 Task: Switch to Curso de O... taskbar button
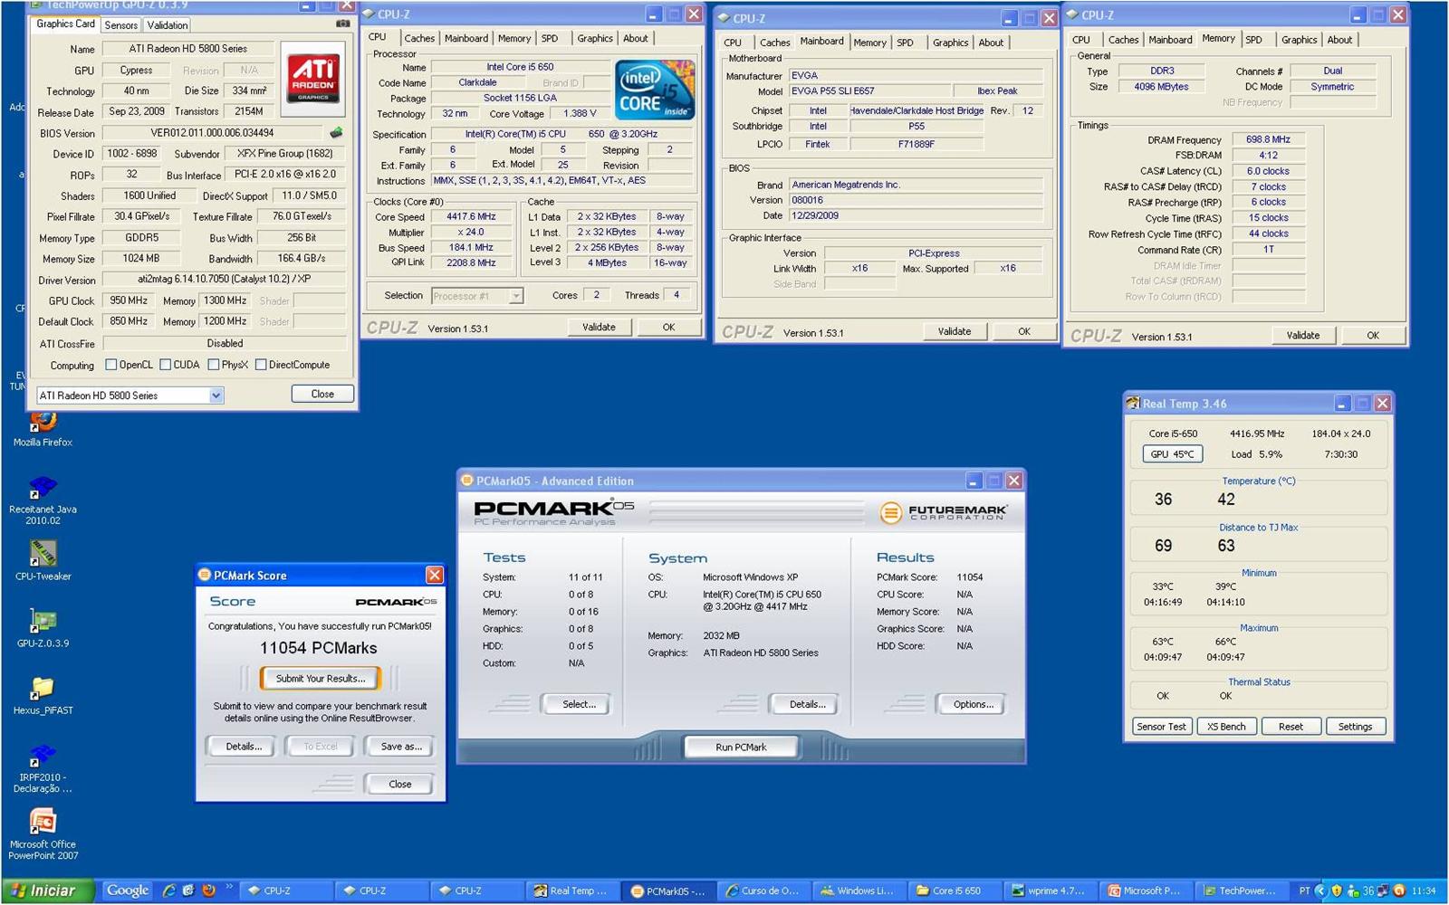(763, 891)
